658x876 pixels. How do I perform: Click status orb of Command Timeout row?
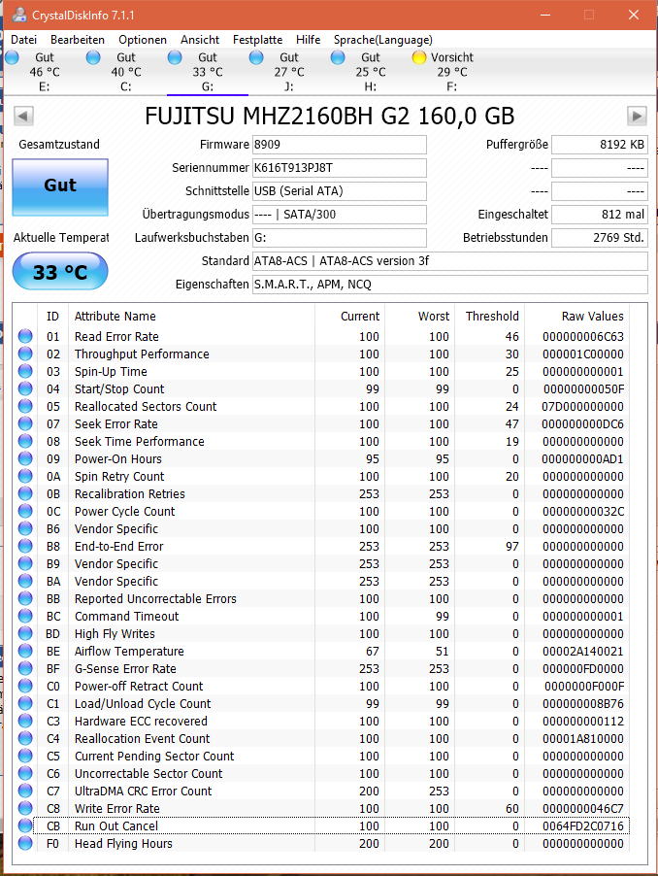[25, 616]
